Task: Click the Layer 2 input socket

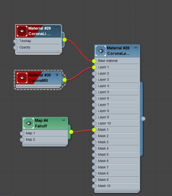Action: tap(94, 73)
